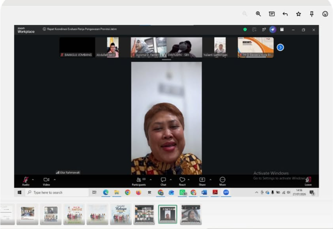
Task: Open the Chat panel
Action: pyautogui.click(x=163, y=181)
